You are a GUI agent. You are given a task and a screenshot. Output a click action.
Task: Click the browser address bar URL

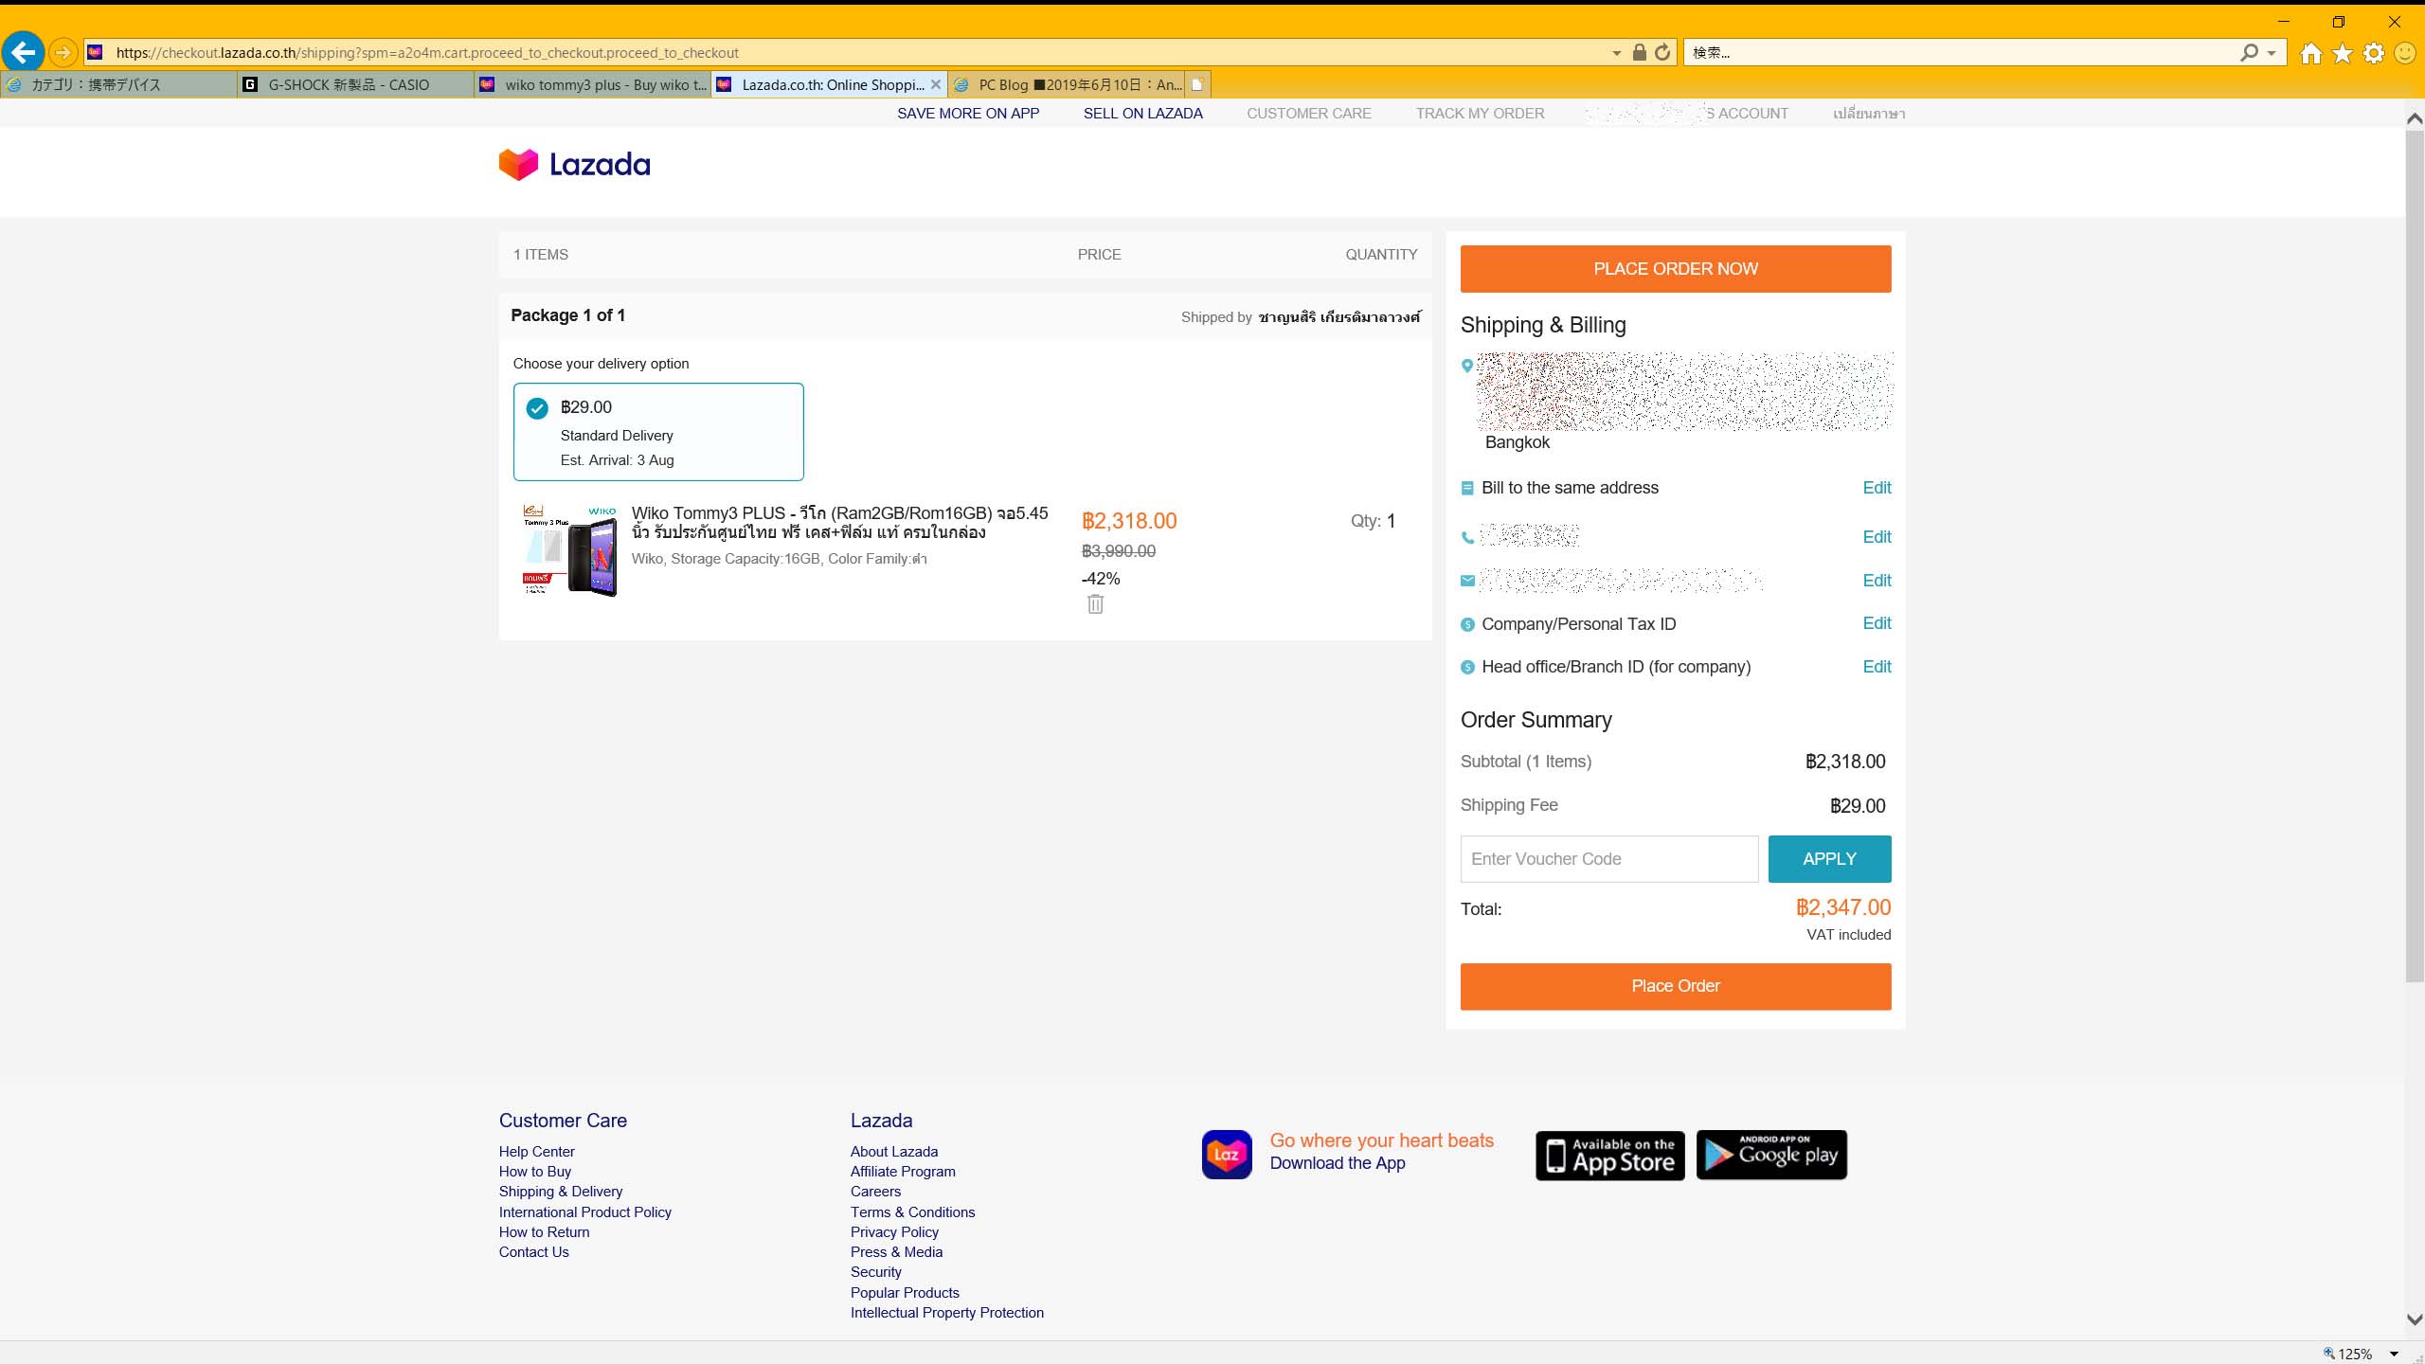point(426,53)
